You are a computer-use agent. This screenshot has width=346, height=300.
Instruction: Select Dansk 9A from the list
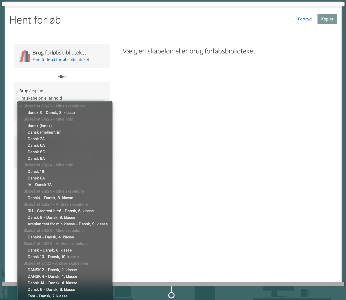[36, 159]
